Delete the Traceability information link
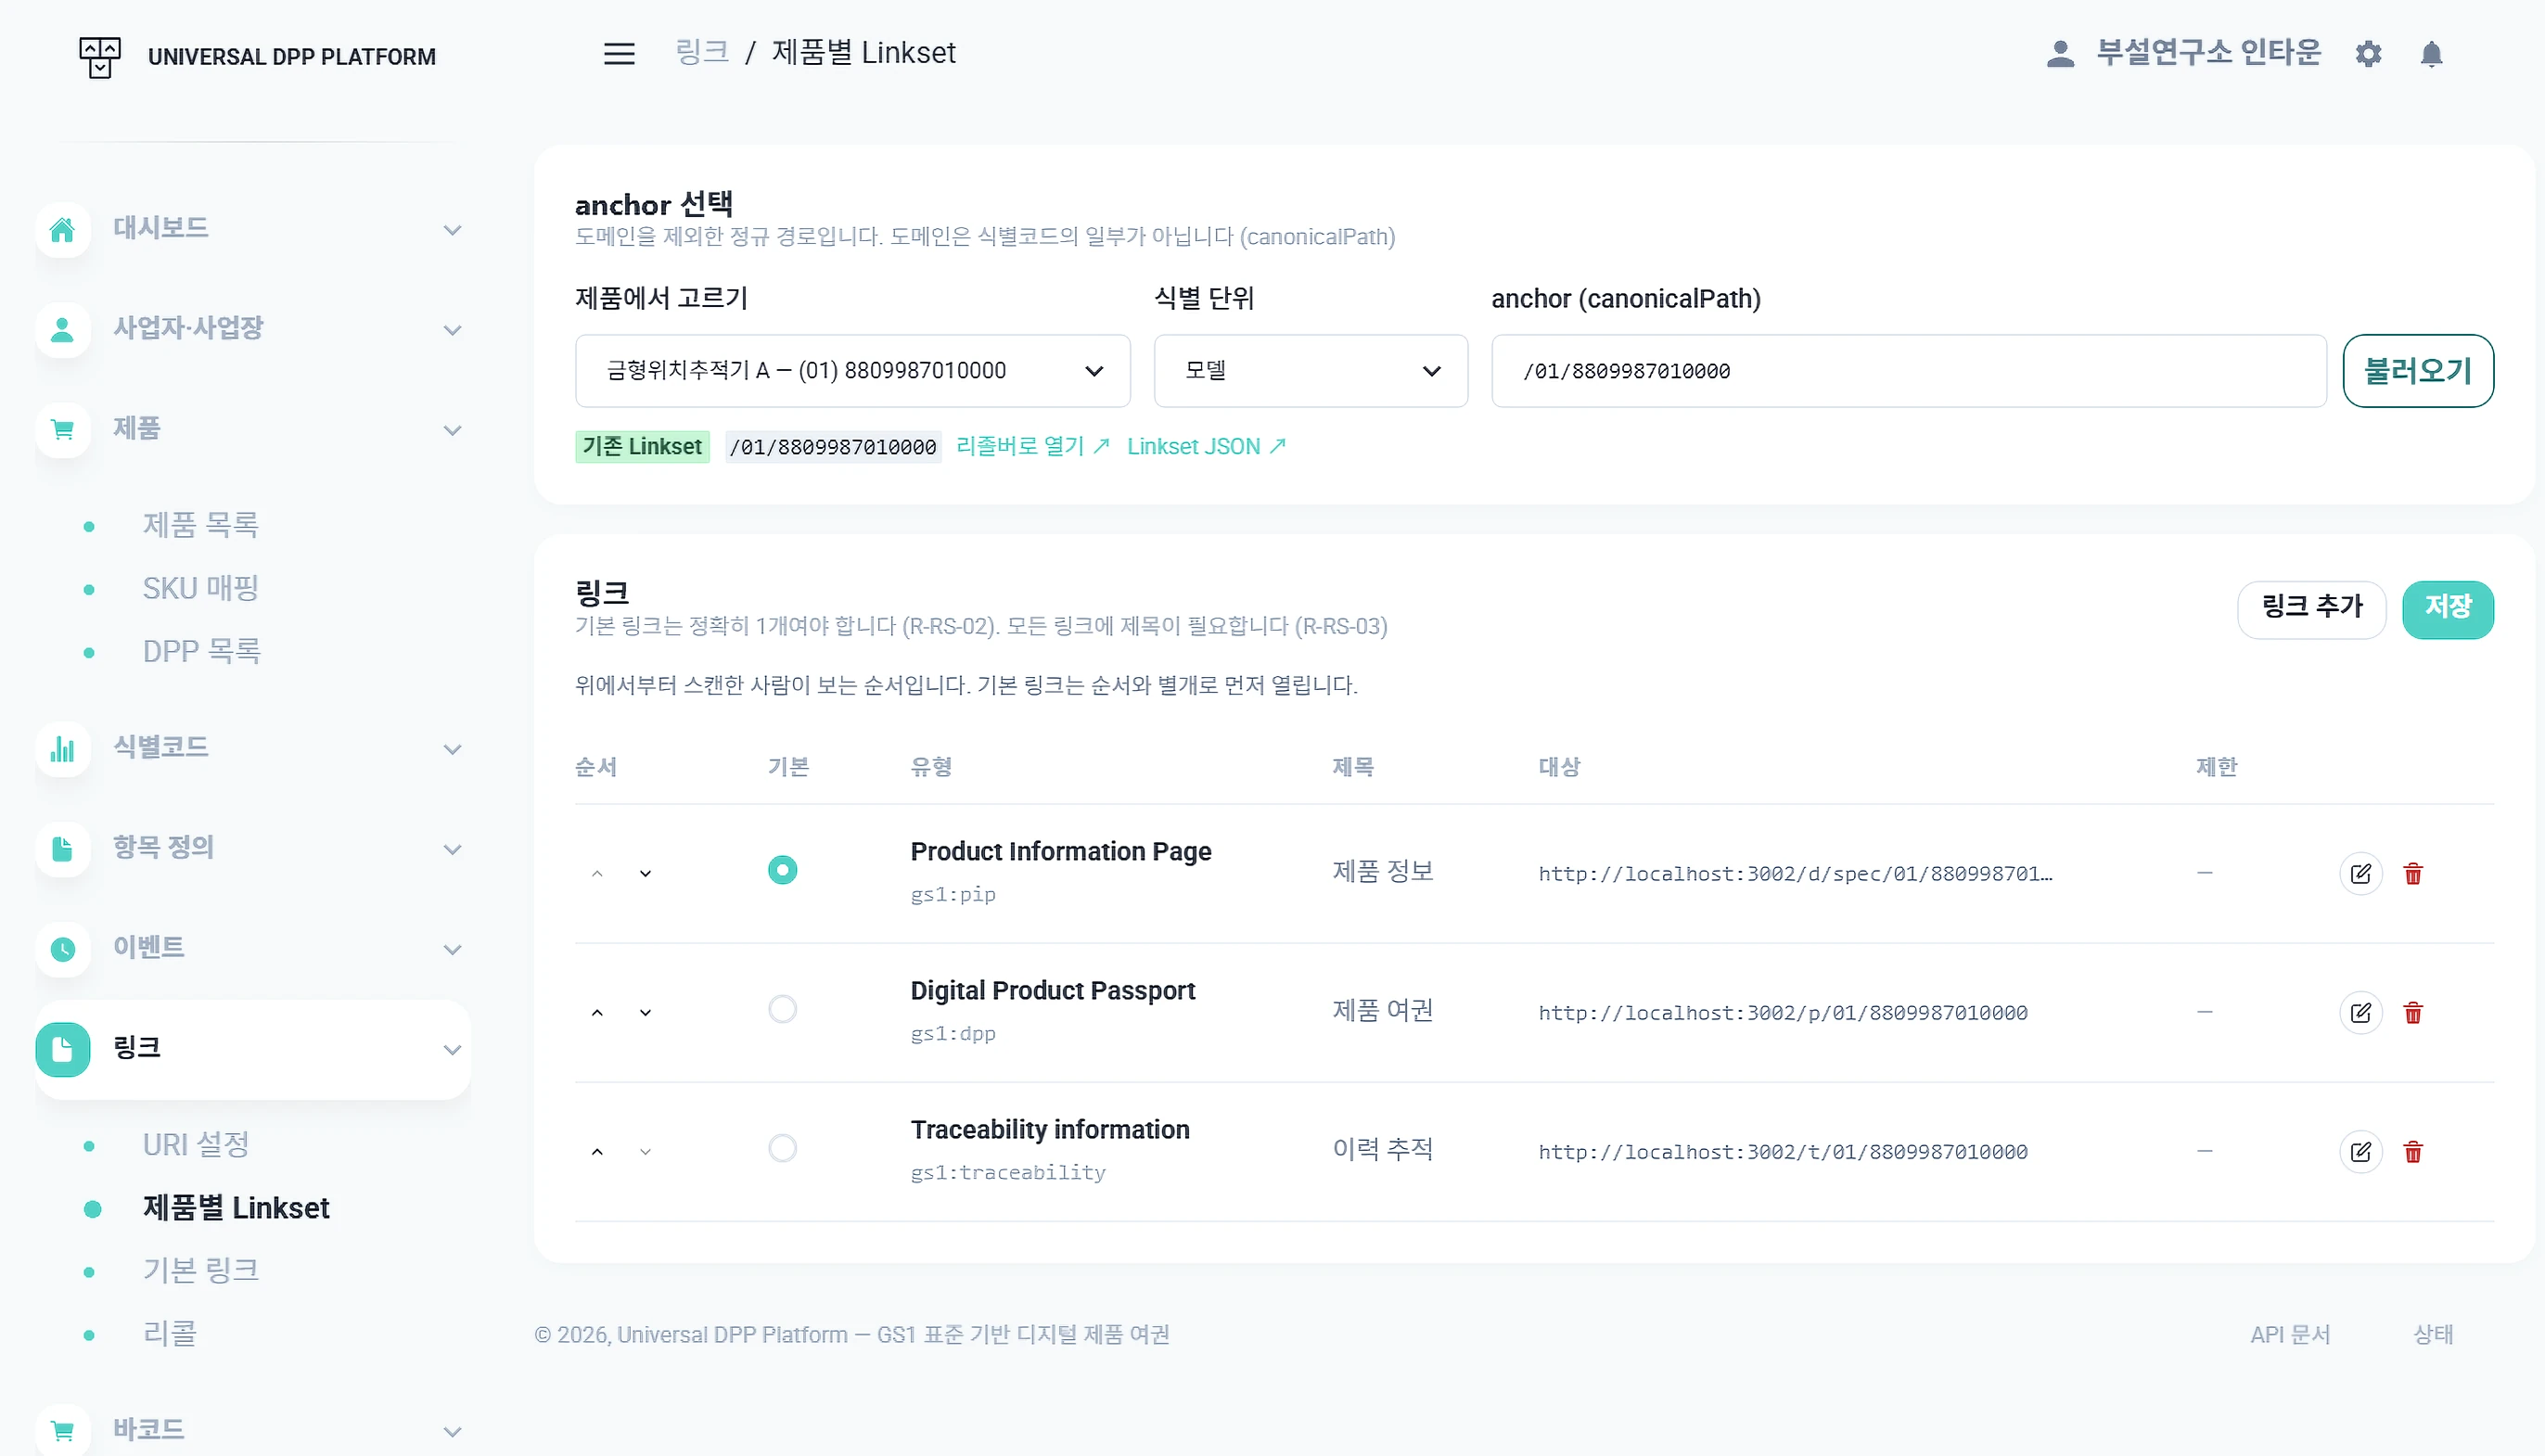This screenshot has width=2545, height=1456. pos(2412,1152)
